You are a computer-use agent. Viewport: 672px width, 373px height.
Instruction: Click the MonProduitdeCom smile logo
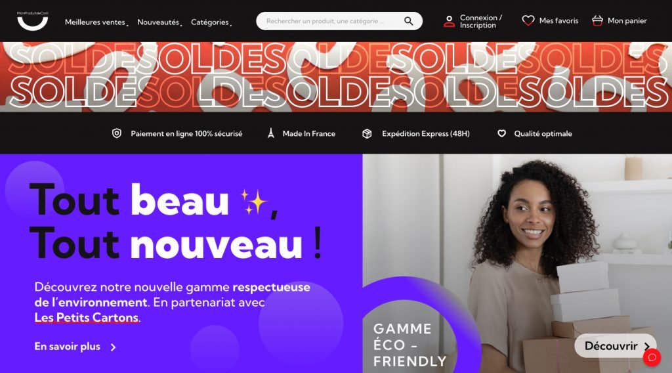[x=33, y=20]
